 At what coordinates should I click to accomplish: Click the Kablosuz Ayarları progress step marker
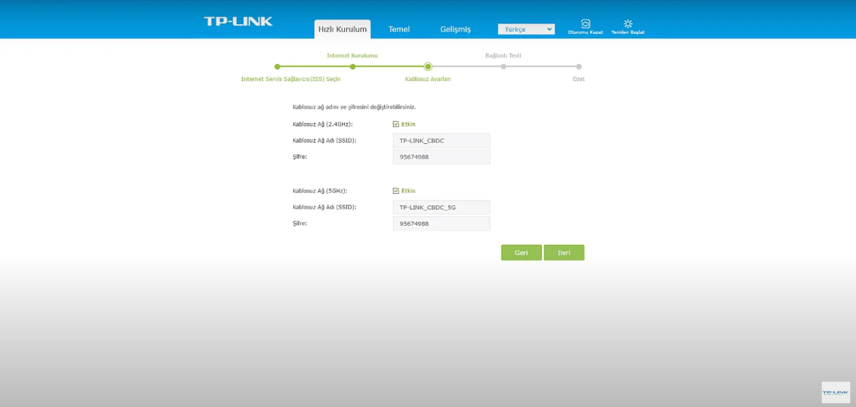tap(428, 67)
